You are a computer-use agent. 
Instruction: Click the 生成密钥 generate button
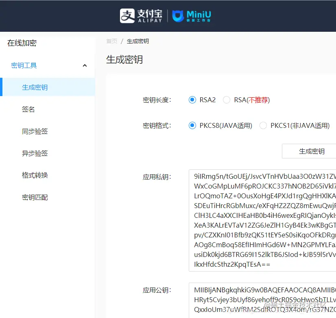(x=309, y=151)
